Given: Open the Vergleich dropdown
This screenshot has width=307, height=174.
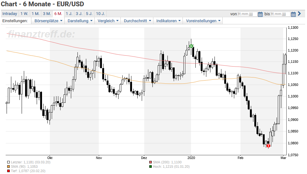Looking at the screenshot, I should point(108,21).
